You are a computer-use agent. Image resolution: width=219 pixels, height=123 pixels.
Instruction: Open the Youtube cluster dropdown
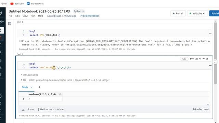[197, 13]
